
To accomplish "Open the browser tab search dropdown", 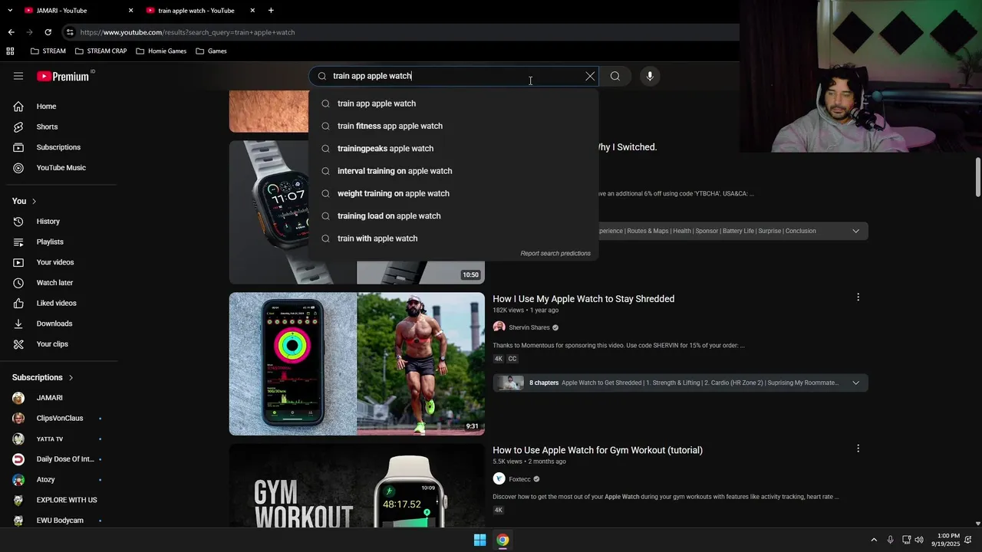I will [9, 11].
